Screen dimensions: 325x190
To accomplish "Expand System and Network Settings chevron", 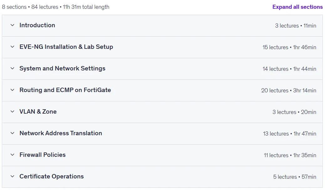I will pyautogui.click(x=13, y=68).
